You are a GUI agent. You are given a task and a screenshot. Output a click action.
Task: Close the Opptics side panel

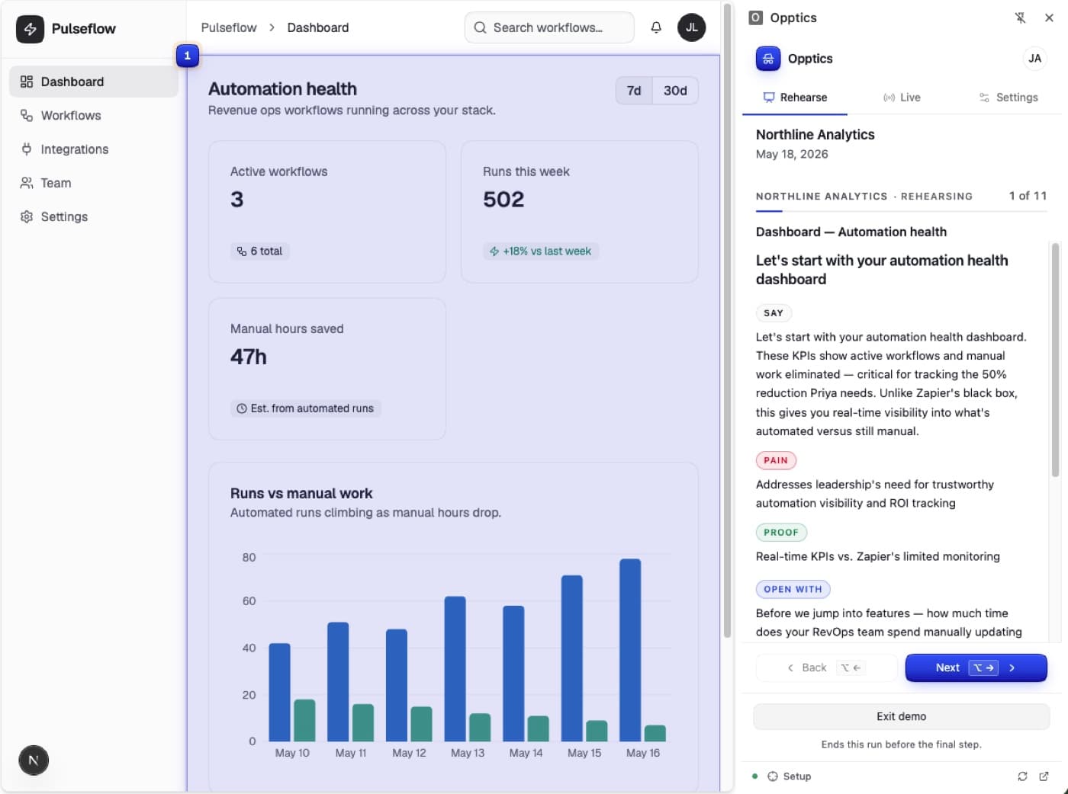pyautogui.click(x=1049, y=18)
